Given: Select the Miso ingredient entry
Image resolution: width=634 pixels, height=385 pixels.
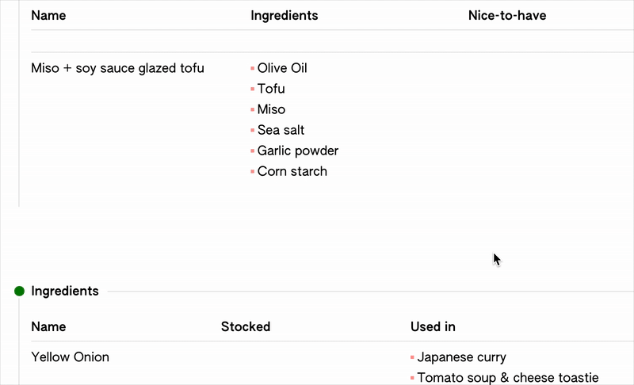Looking at the screenshot, I should point(271,109).
